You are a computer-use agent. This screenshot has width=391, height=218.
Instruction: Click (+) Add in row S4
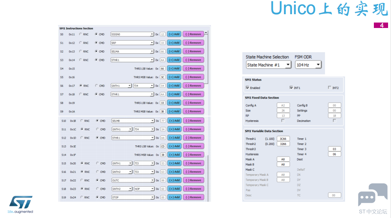coord(174,68)
